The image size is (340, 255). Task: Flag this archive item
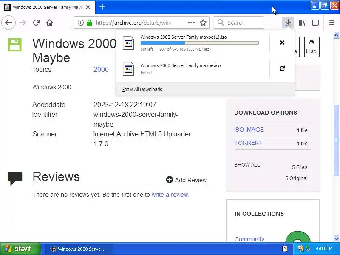(x=312, y=47)
